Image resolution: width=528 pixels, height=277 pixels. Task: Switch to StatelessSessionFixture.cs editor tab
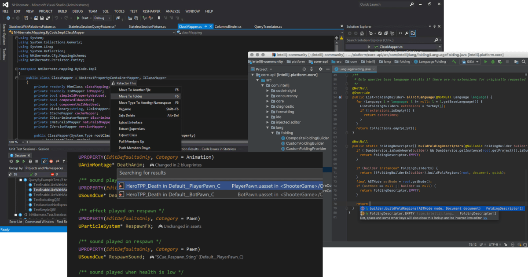click(147, 26)
